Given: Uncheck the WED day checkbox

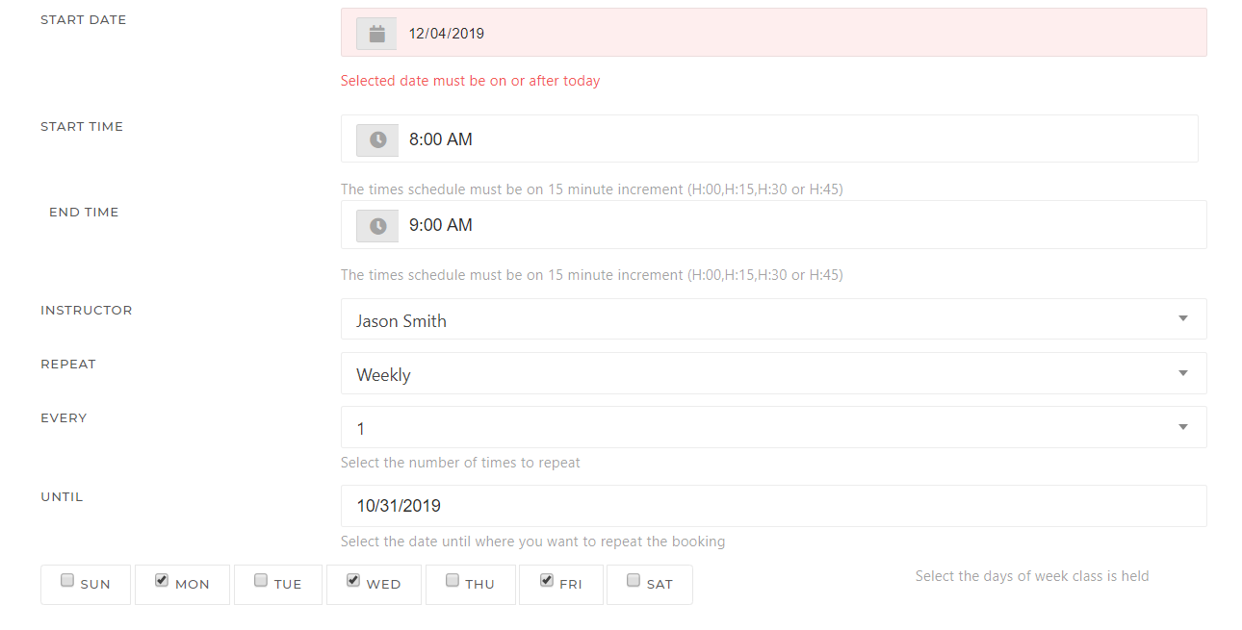Looking at the screenshot, I should coord(353,581).
